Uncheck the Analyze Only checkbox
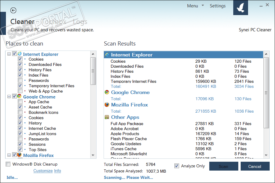This screenshot has height=183, width=275. pyautogui.click(x=177, y=166)
